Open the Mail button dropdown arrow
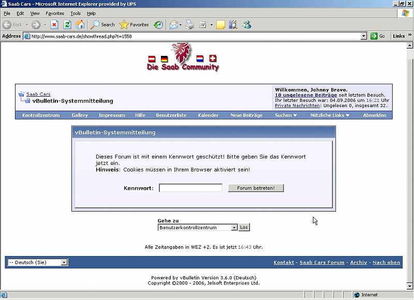Image resolution: width=414 pixels, height=300 pixels. (x=181, y=25)
